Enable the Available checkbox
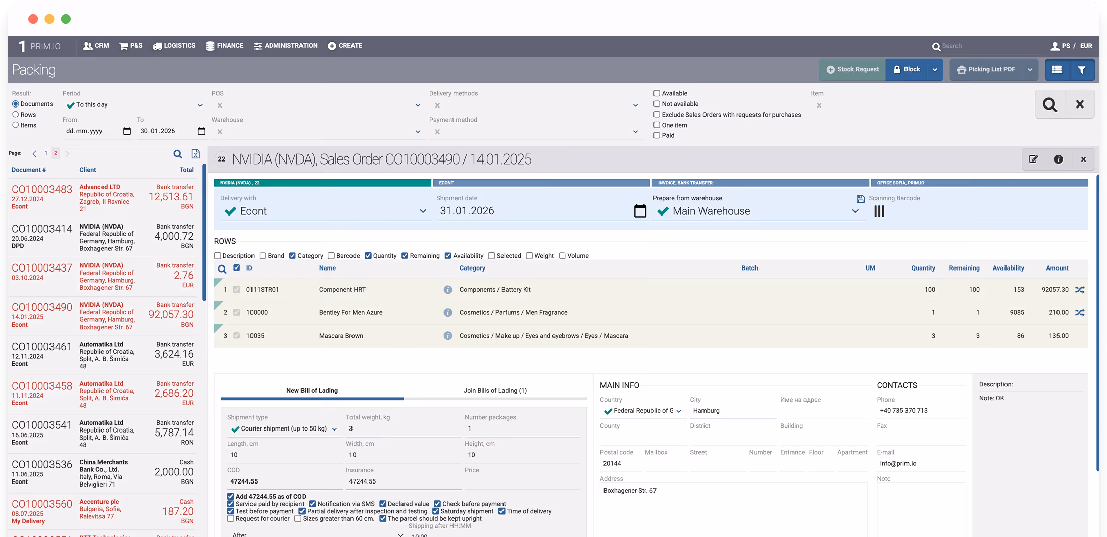 [x=657, y=93]
